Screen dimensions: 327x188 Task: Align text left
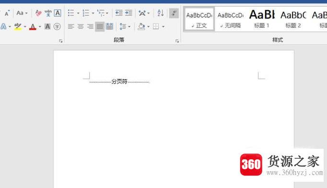(x=71, y=27)
